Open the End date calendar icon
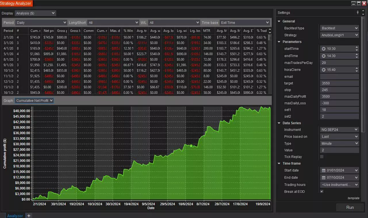The image size is (368, 218). click(x=324, y=178)
